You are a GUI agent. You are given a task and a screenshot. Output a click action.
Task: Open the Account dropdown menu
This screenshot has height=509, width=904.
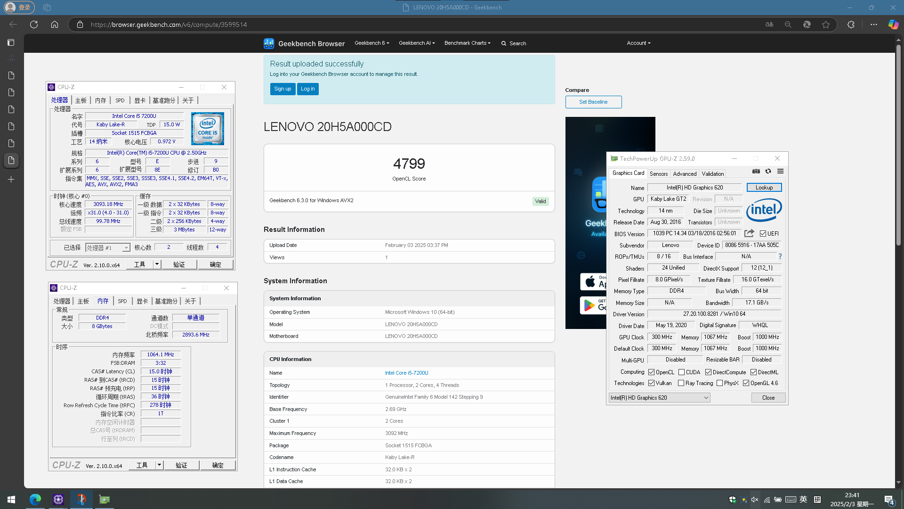638,43
